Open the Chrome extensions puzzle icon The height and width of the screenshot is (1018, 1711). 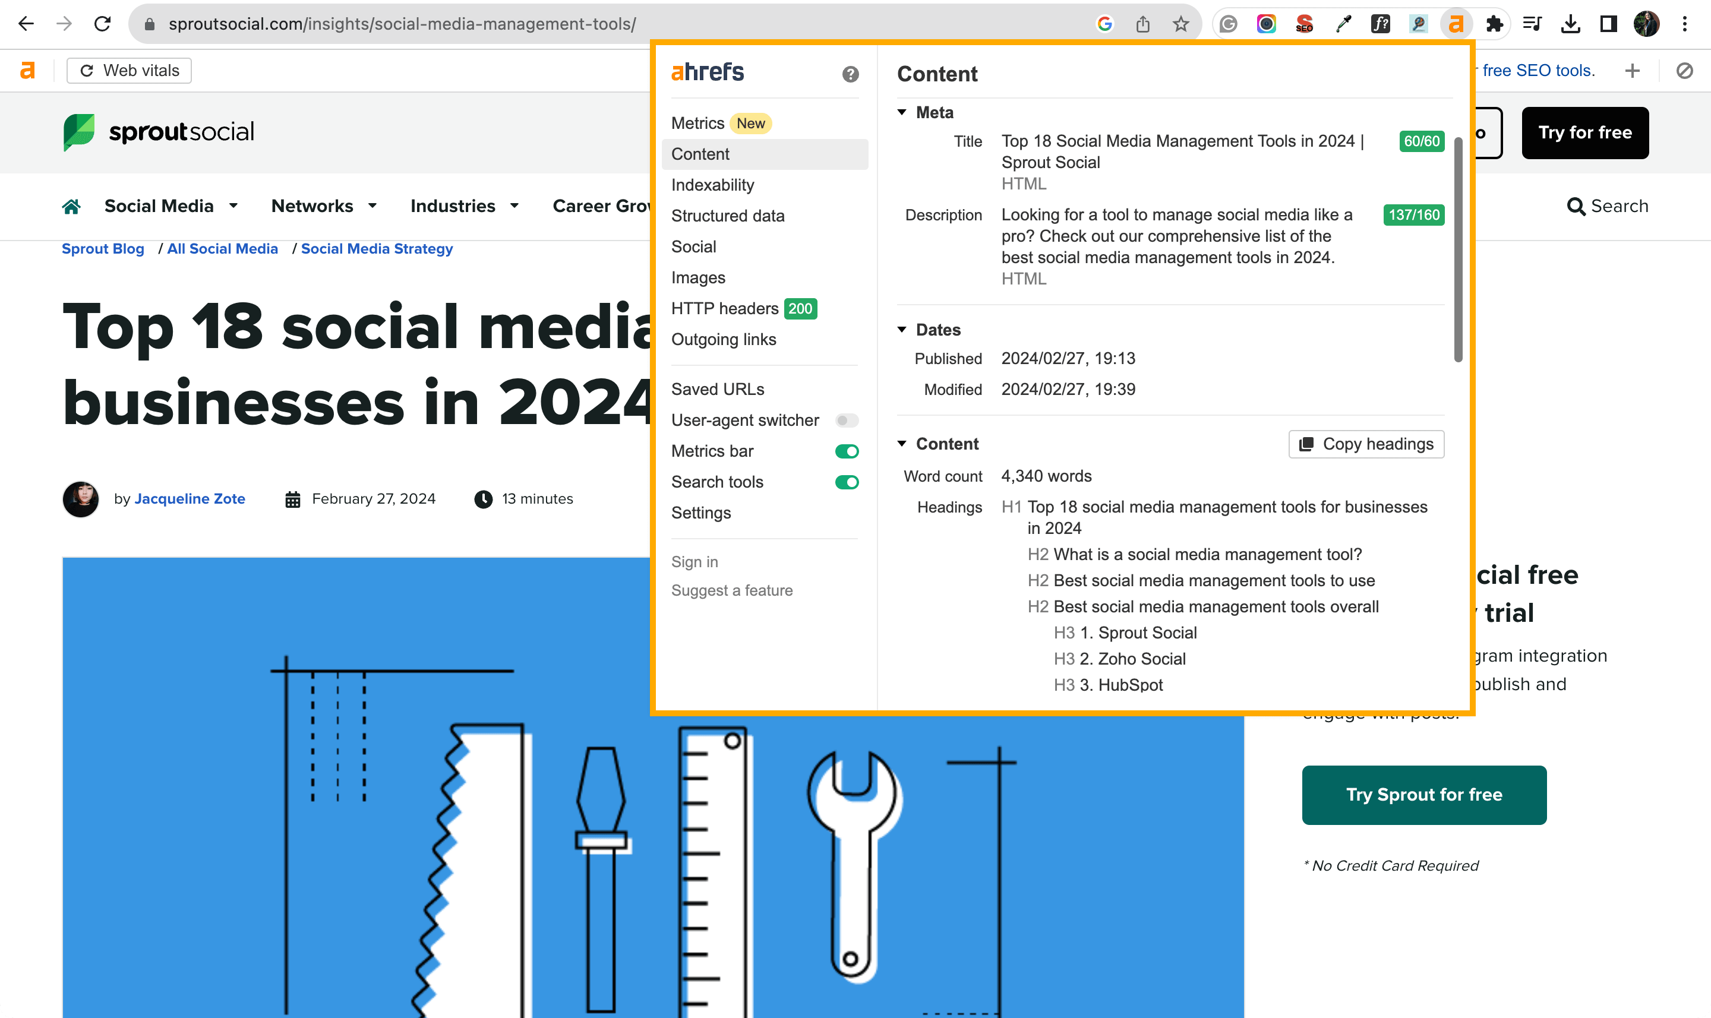(1494, 24)
